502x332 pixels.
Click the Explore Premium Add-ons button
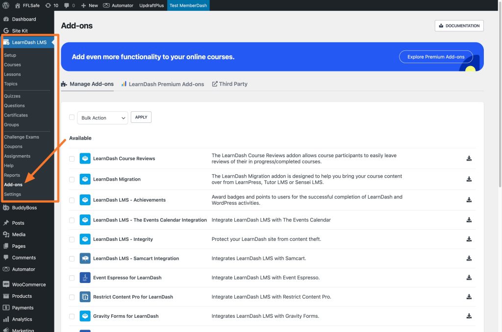[x=436, y=57]
